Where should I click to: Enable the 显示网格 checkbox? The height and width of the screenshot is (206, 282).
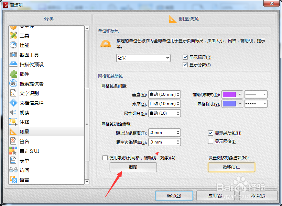(210, 141)
